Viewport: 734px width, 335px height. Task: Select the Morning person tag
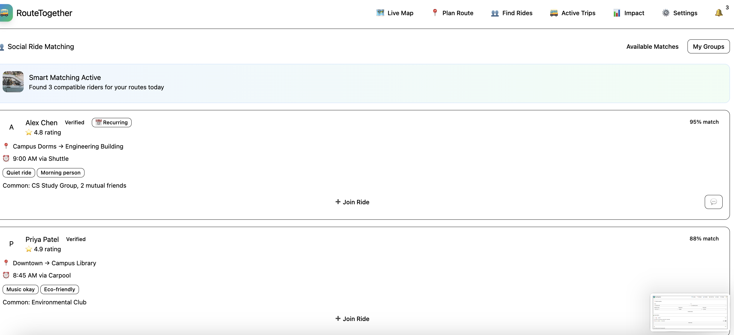coord(61,173)
